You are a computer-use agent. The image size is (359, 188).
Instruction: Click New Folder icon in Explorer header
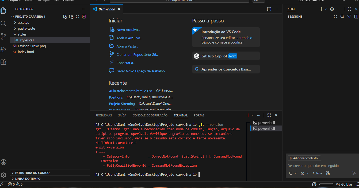point(71,17)
